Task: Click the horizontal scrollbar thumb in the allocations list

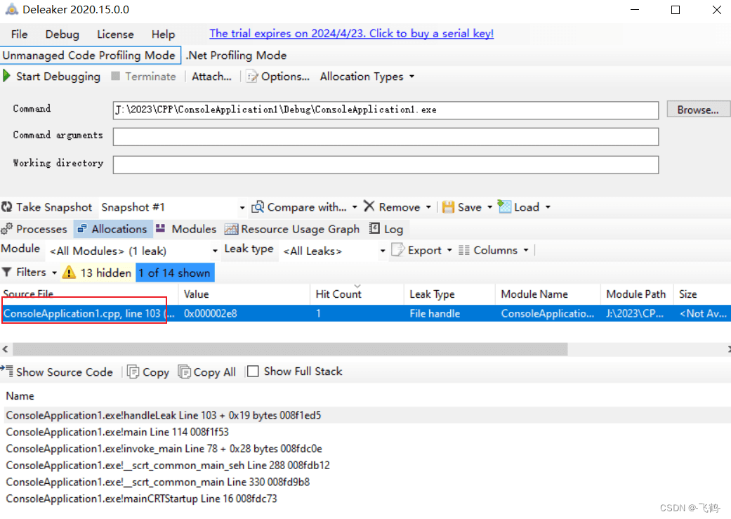Action: click(290, 349)
